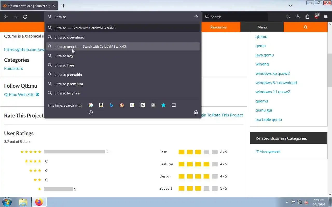The image size is (332, 207).
Task: Open the Firefox hamburger application menu
Action: pyautogui.click(x=326, y=17)
